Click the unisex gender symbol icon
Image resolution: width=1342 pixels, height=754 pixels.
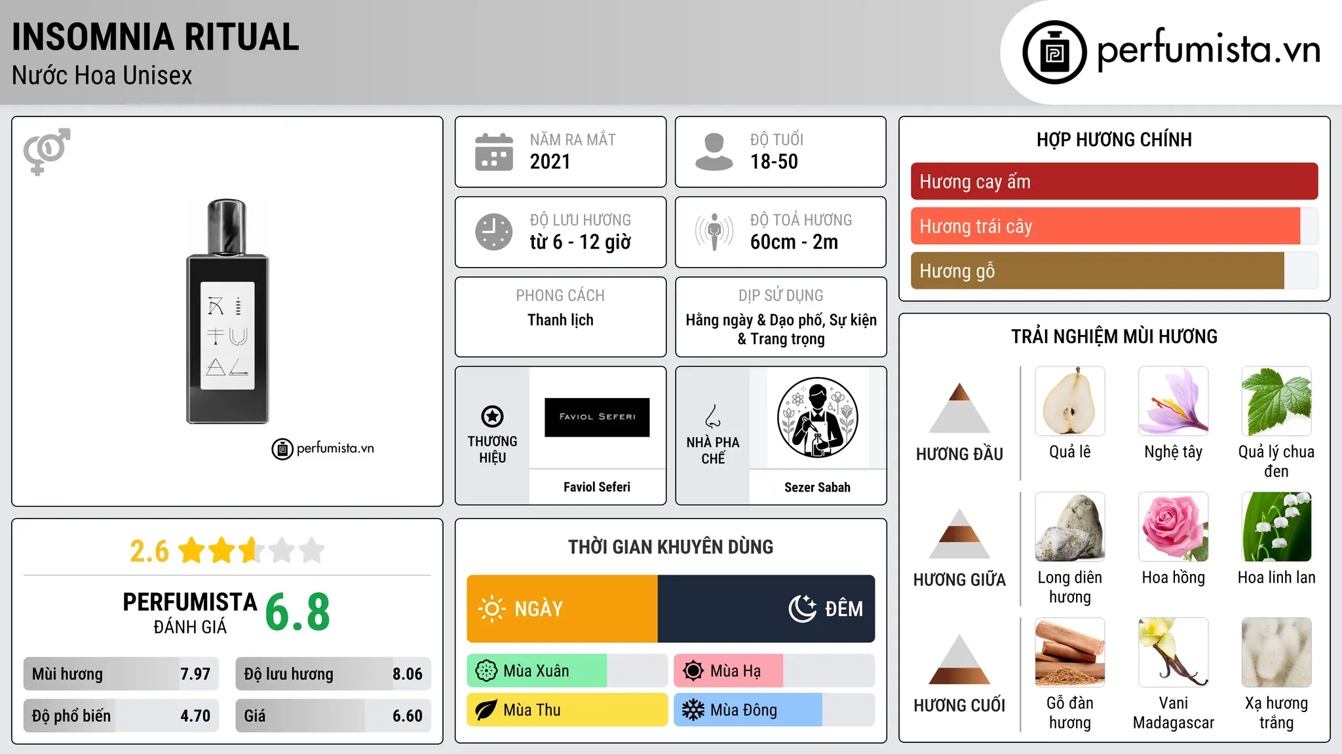point(47,151)
